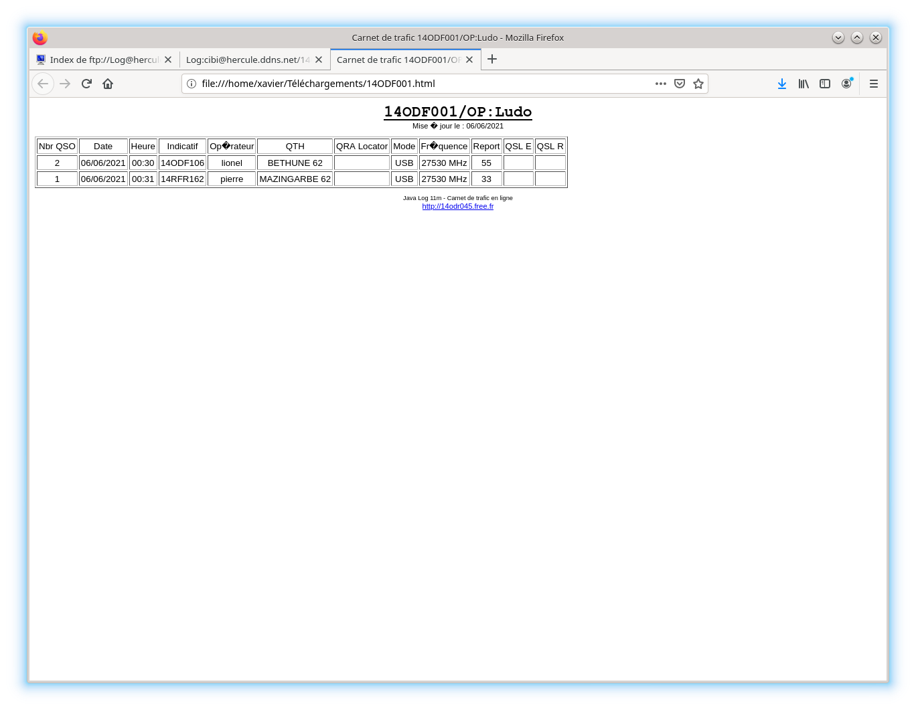The width and height of the screenshot is (916, 710).
Task: Click the Mise à jour date line
Action: [458, 126]
